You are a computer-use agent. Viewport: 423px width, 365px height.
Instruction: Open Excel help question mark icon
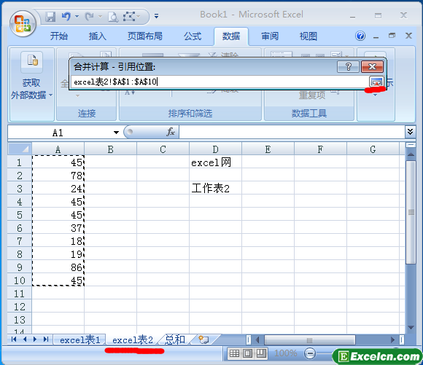click(x=360, y=36)
